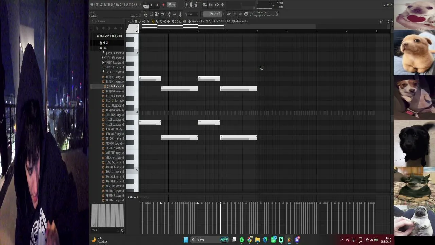Toggle the piano roll magnet snap icon
The width and height of the screenshot is (435, 245).
point(136,21)
